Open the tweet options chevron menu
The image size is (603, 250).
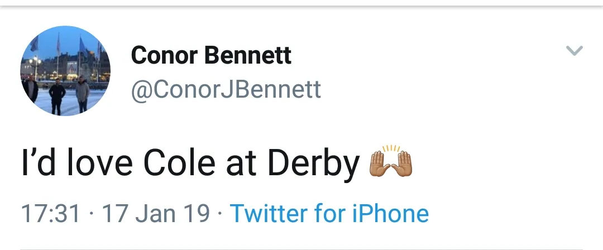click(575, 51)
